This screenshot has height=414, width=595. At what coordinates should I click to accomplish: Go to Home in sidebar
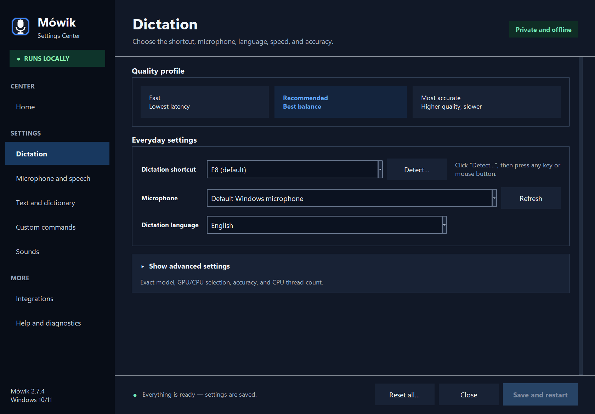pyautogui.click(x=57, y=107)
